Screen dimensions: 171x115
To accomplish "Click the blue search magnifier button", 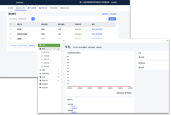I will pyautogui.click(x=33, y=19).
